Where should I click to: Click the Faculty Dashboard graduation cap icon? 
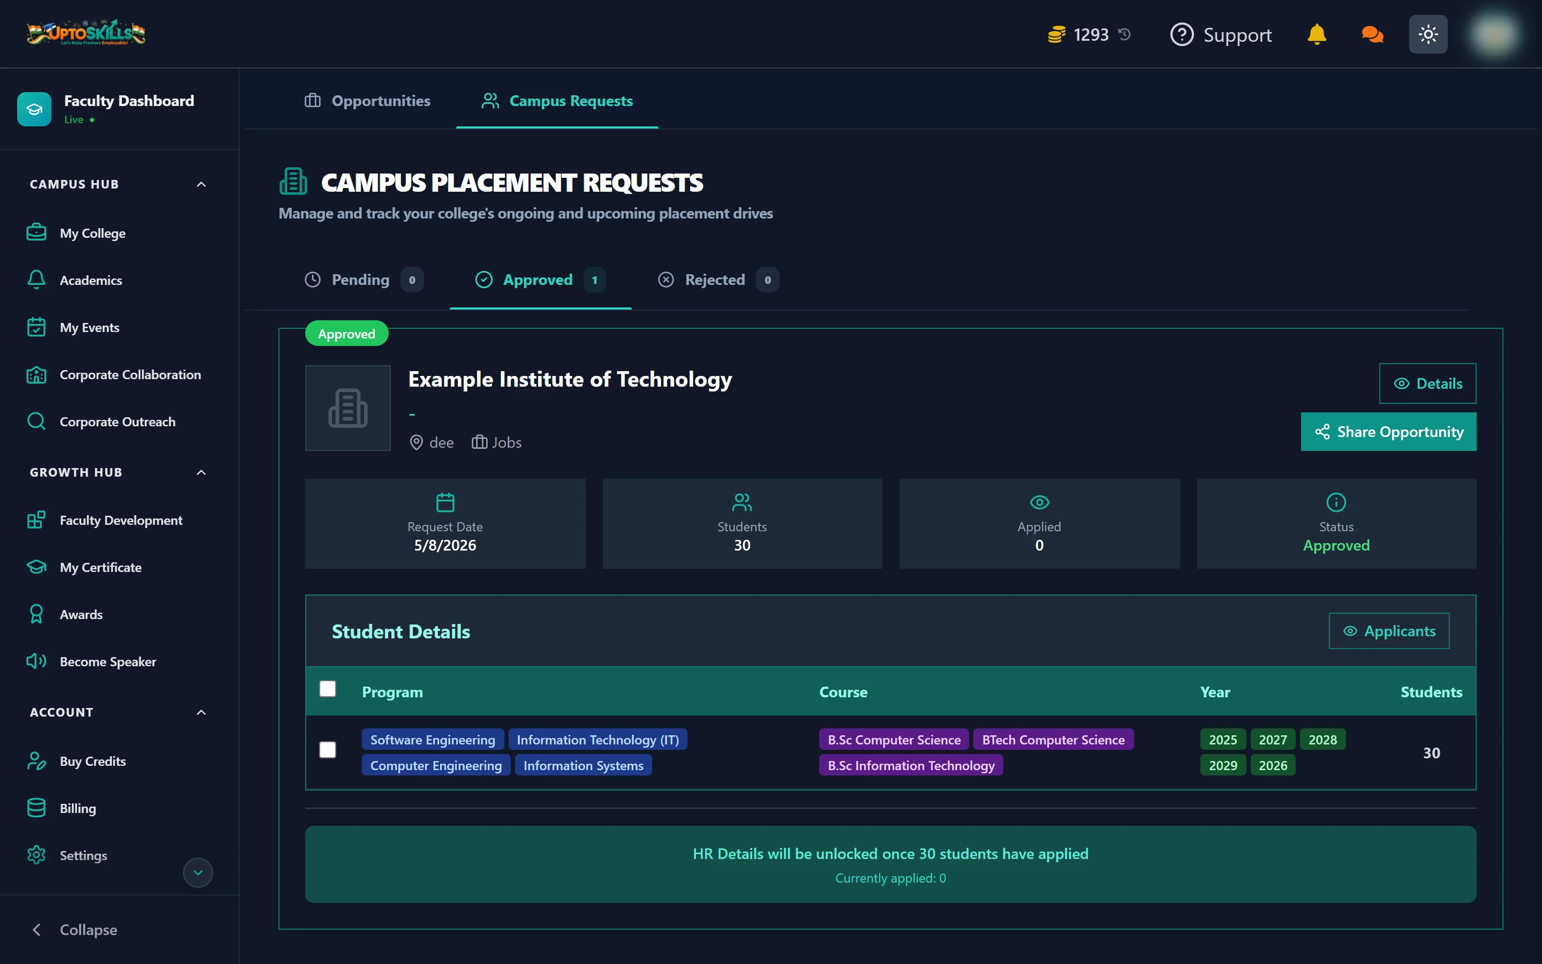pos(34,109)
